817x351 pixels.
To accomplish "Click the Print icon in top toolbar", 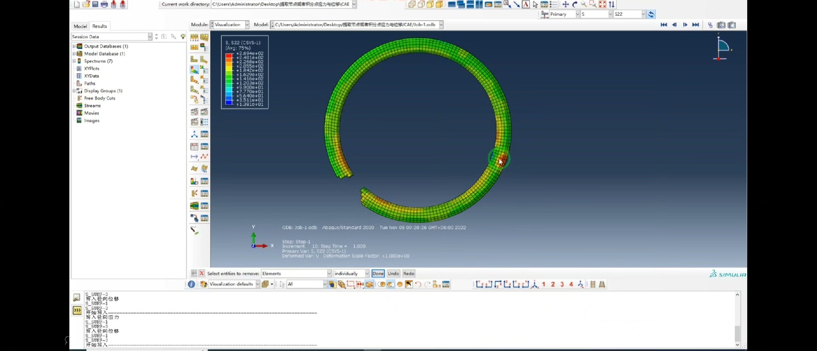I will (x=104, y=4).
